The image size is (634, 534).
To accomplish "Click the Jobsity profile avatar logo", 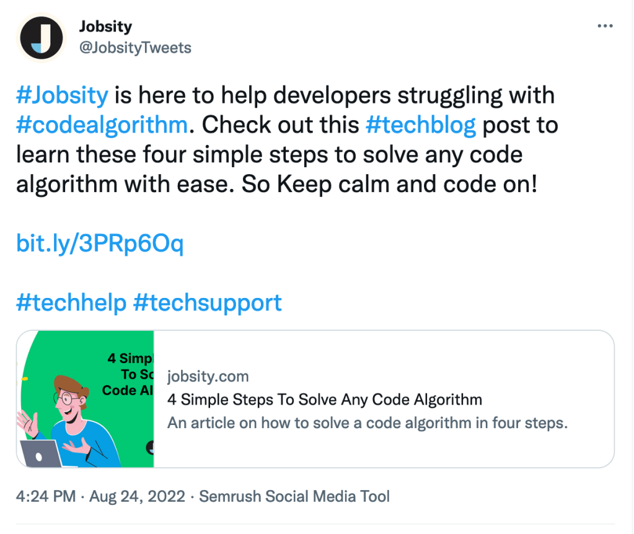I will pos(42,37).
